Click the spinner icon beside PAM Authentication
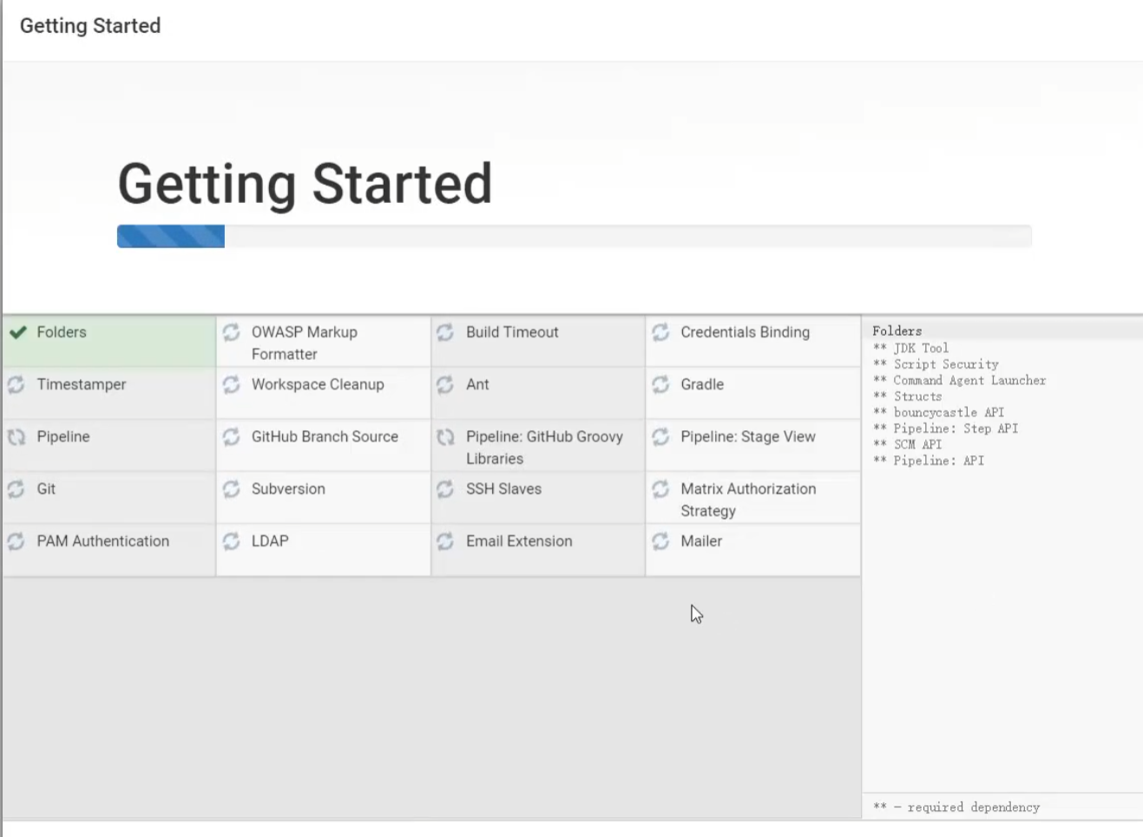This screenshot has height=837, width=1143. coord(16,541)
